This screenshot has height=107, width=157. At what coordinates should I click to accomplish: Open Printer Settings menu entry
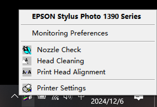[x=88, y=88]
